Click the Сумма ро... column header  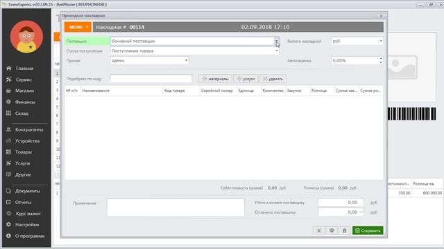(370, 91)
